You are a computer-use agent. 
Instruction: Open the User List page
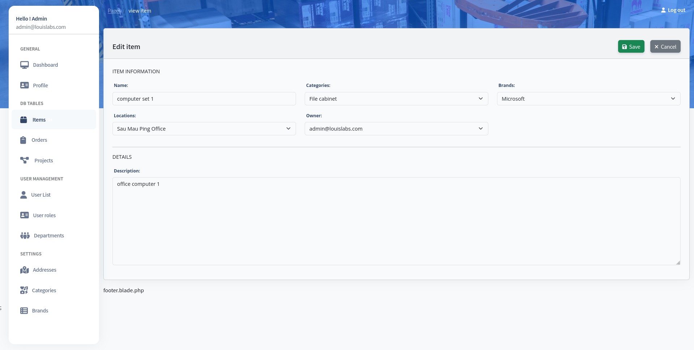tap(54, 195)
